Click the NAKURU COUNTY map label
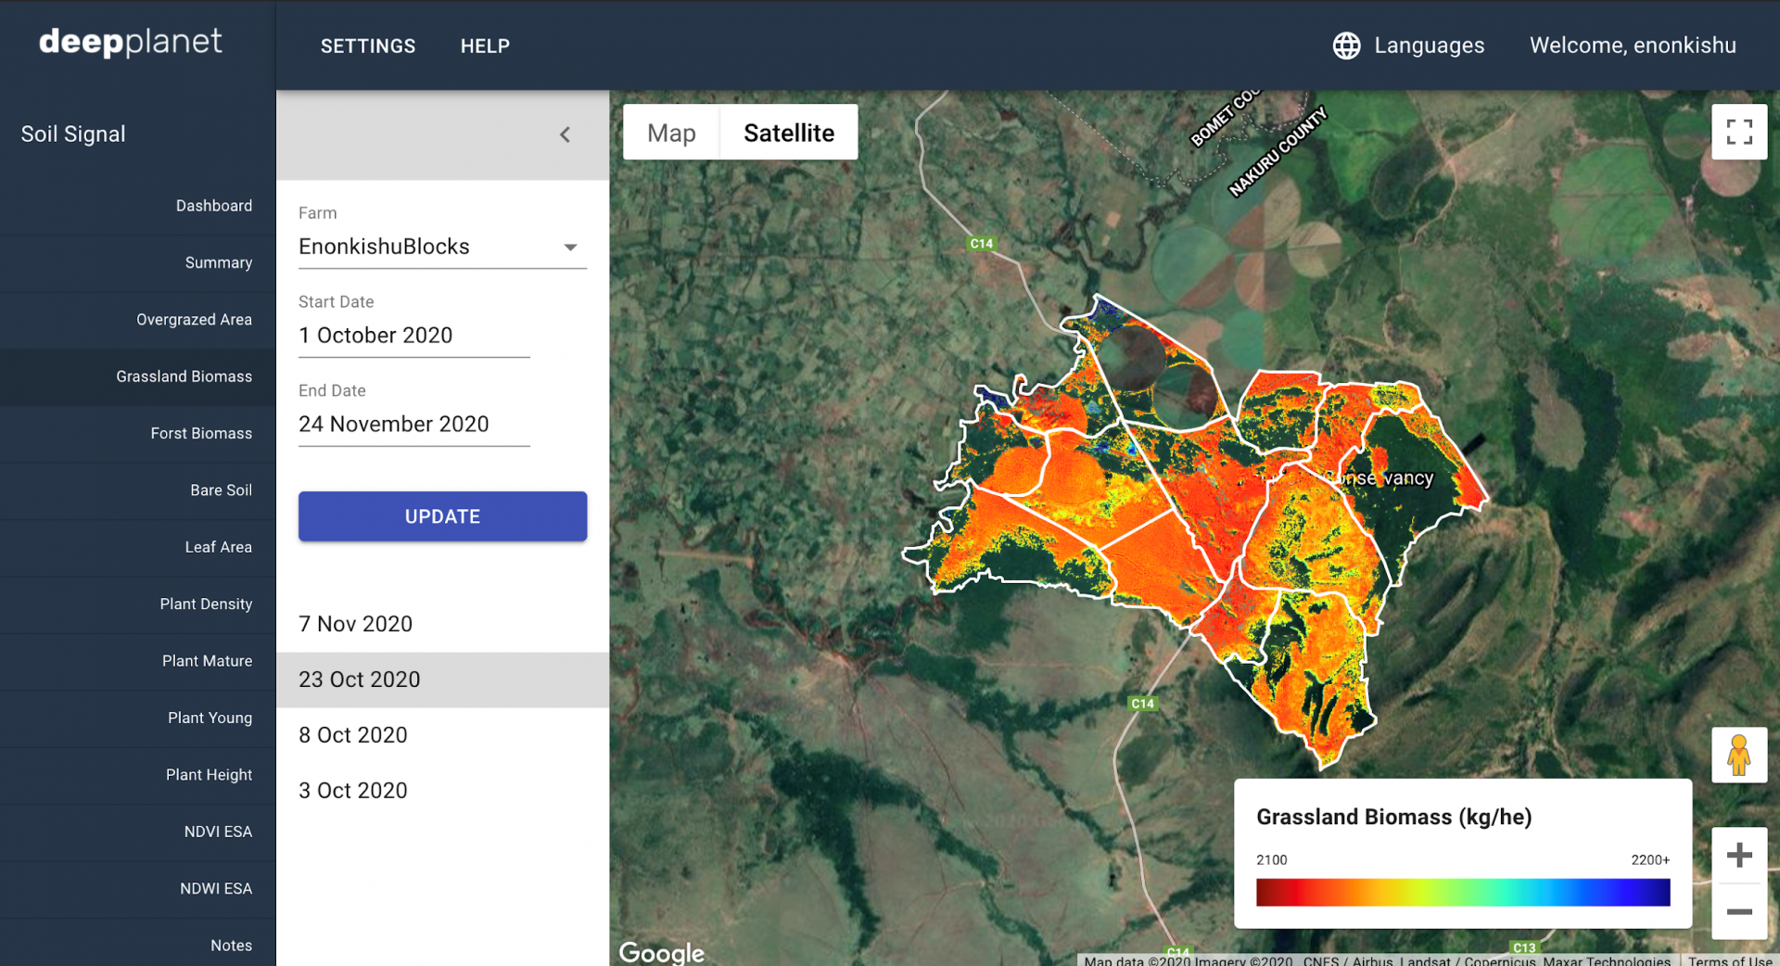Screen dimensions: 1780x966 click(x=1278, y=152)
